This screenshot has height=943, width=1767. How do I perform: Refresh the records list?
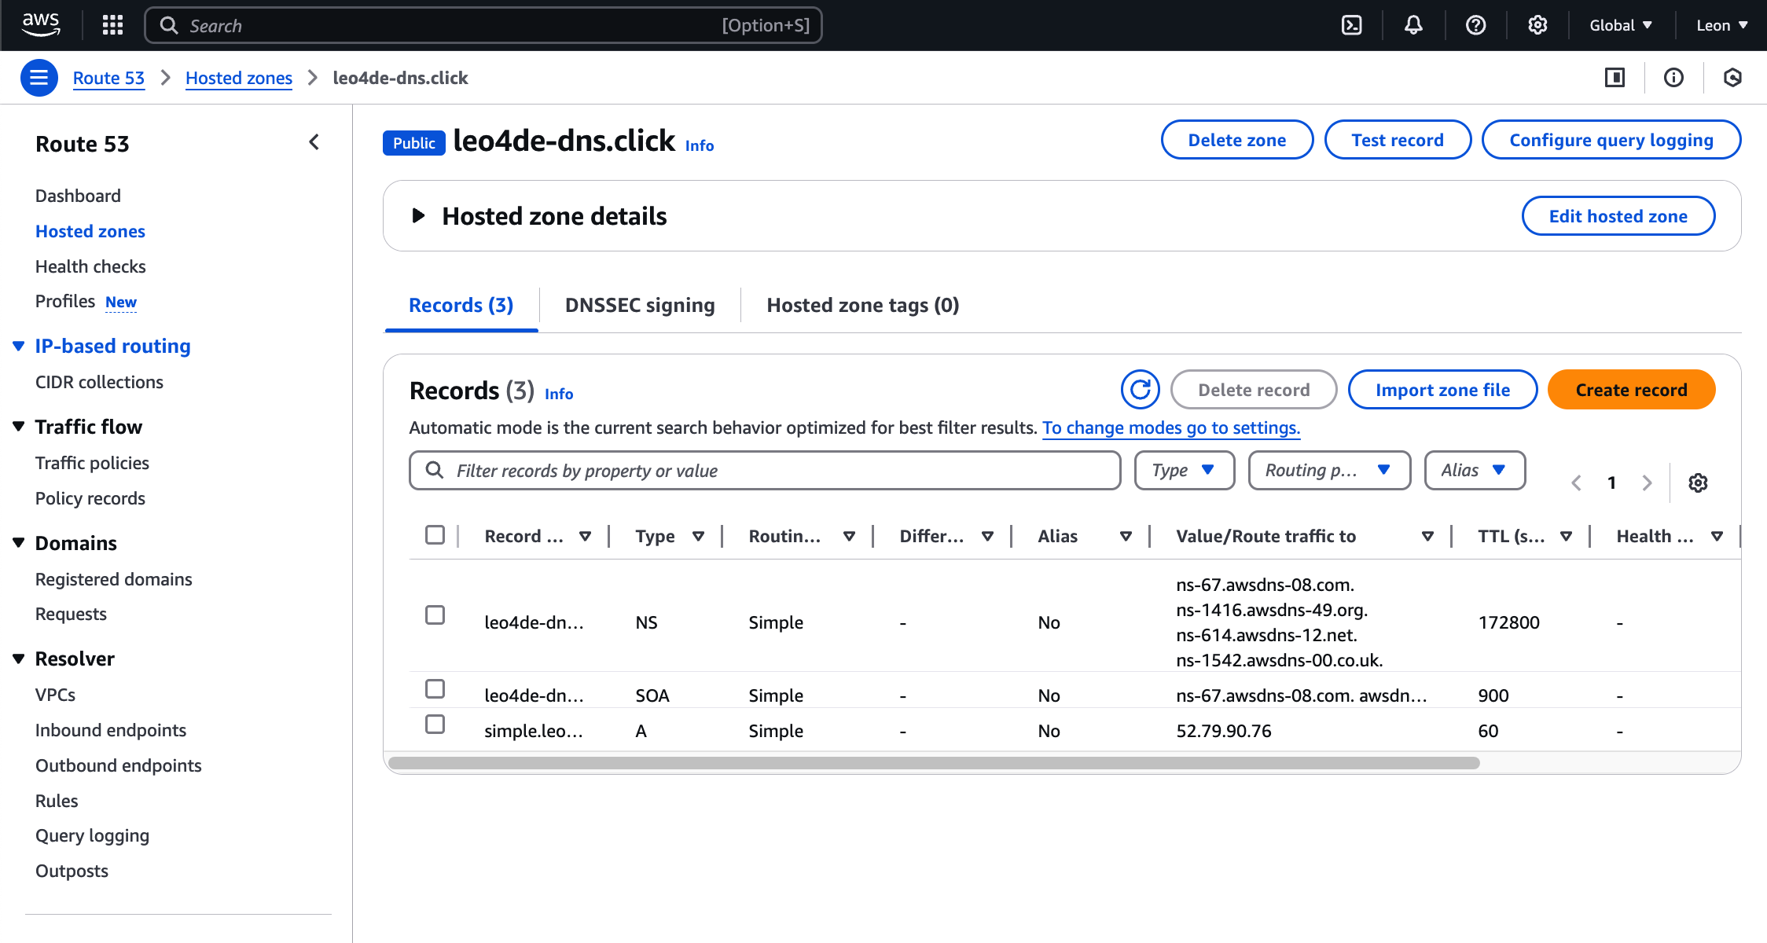pos(1140,390)
